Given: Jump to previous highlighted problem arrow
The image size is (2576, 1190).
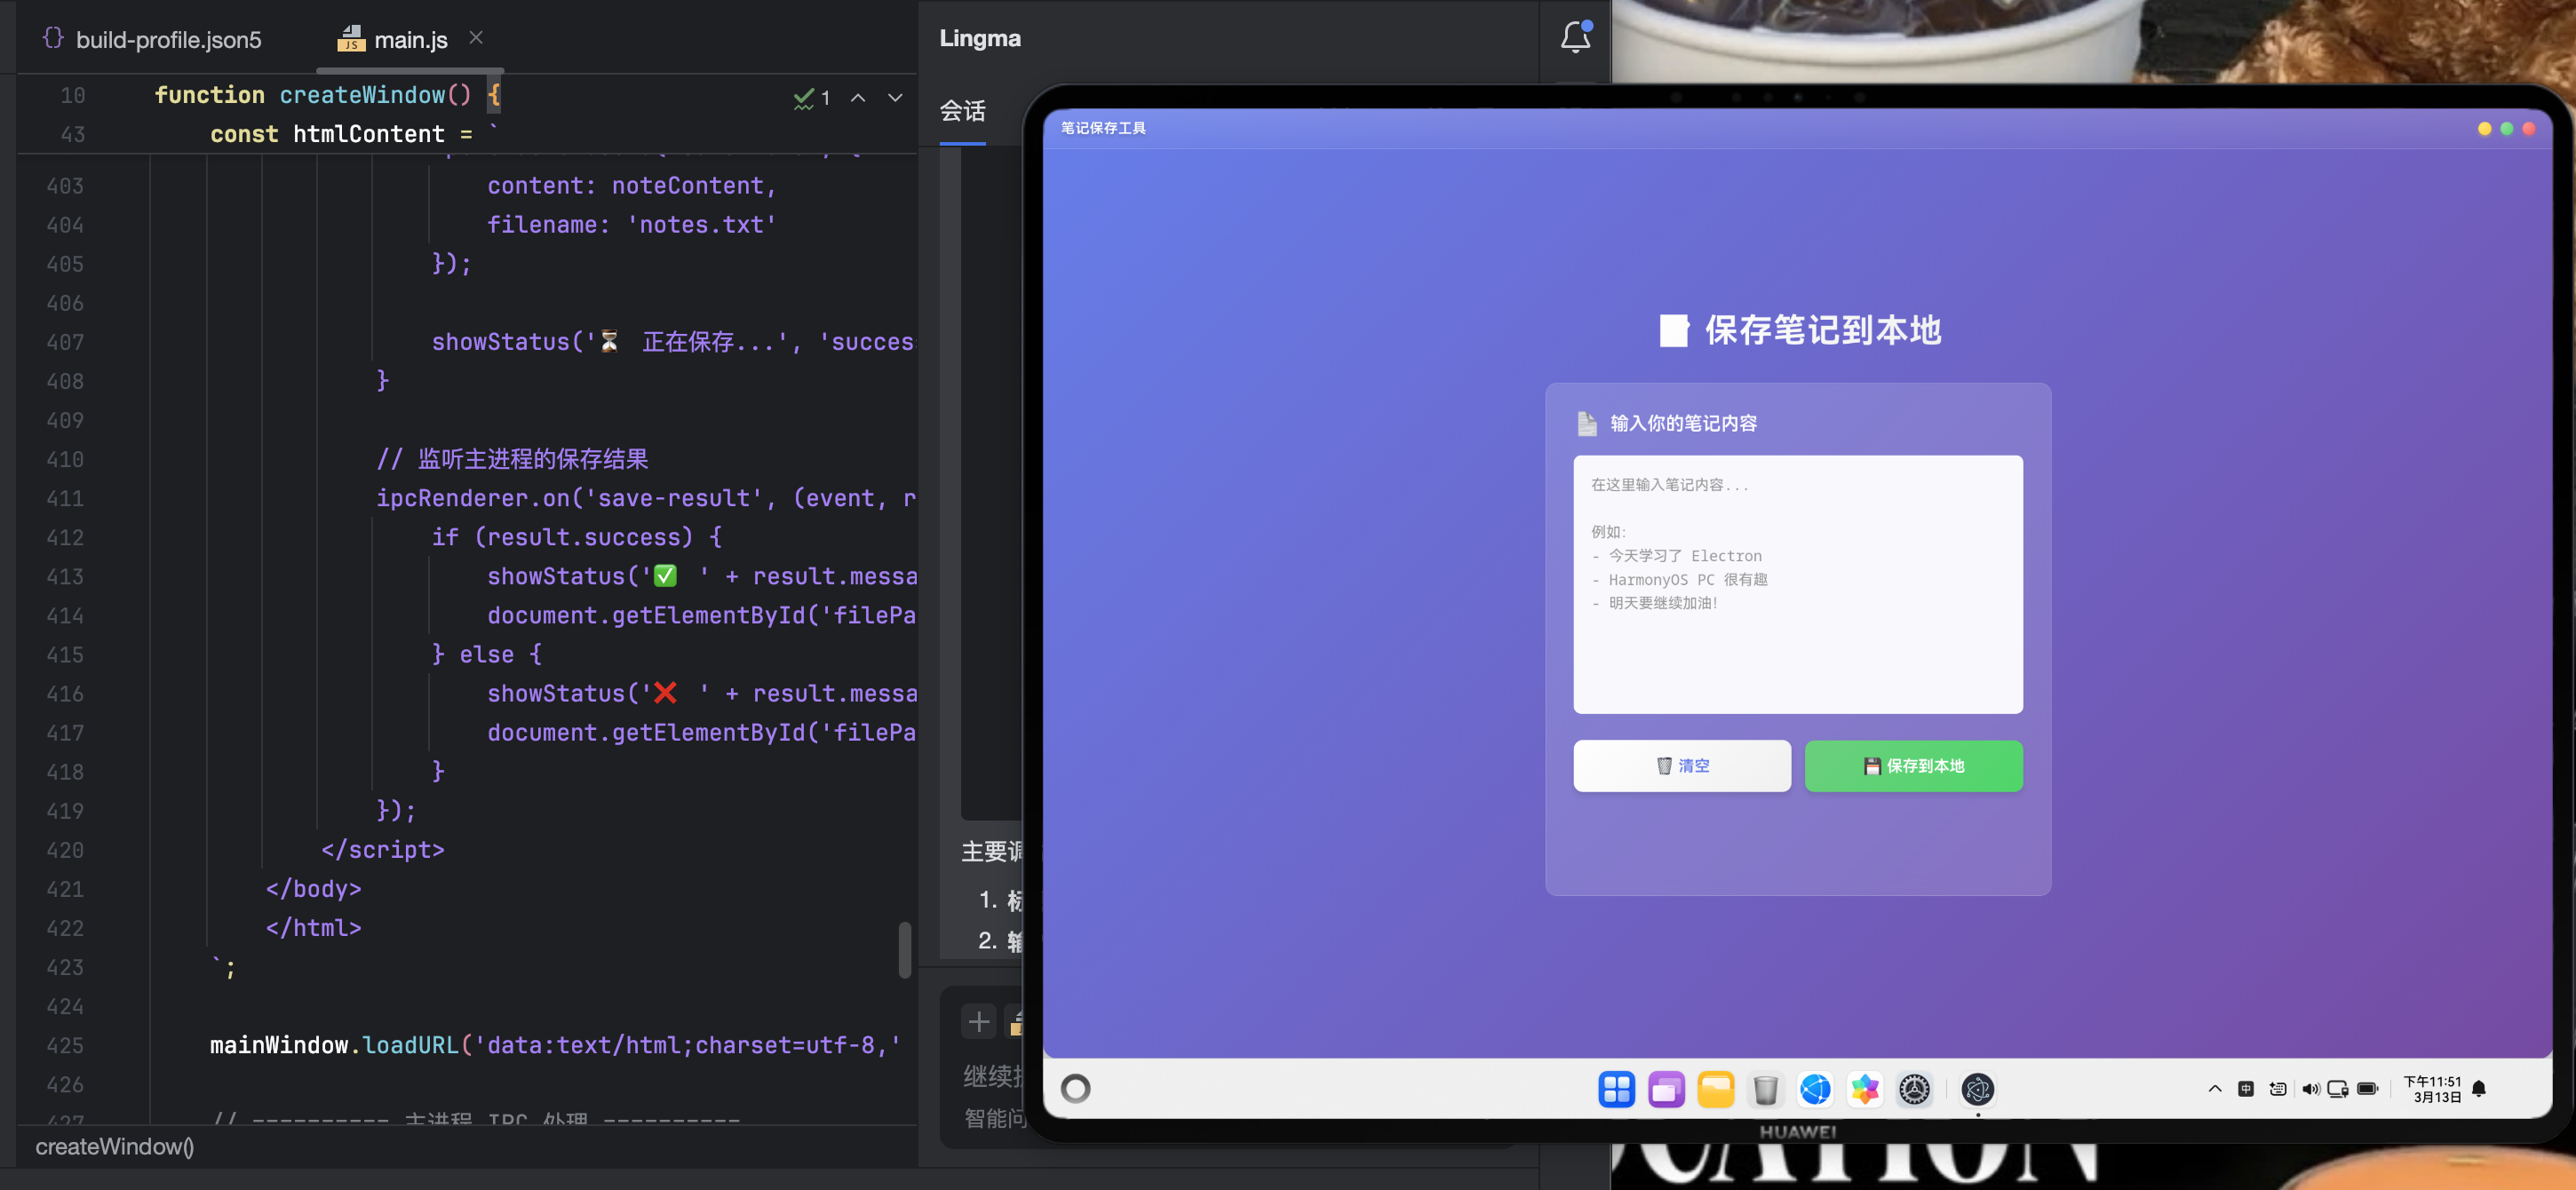Looking at the screenshot, I should (x=858, y=98).
